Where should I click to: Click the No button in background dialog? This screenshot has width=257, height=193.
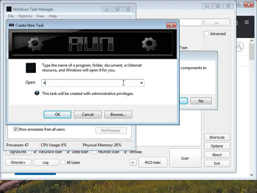pyautogui.click(x=201, y=101)
